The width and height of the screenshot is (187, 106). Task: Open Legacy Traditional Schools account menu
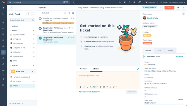(x=172, y=2)
